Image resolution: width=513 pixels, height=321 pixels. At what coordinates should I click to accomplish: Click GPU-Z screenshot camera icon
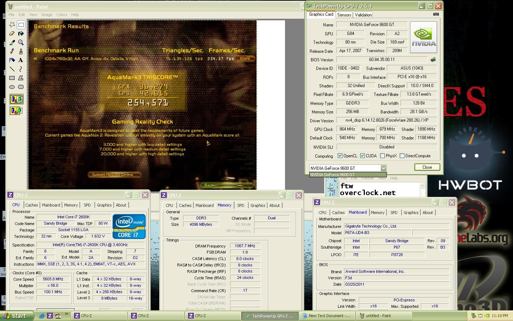coord(436,14)
